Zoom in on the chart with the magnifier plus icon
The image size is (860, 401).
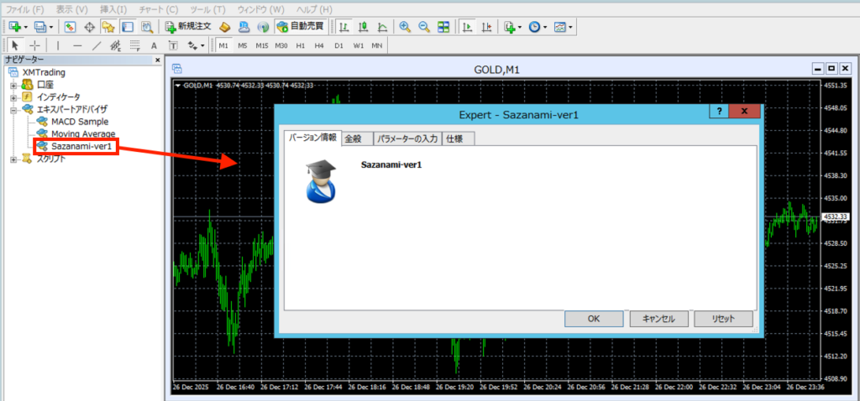click(x=405, y=27)
